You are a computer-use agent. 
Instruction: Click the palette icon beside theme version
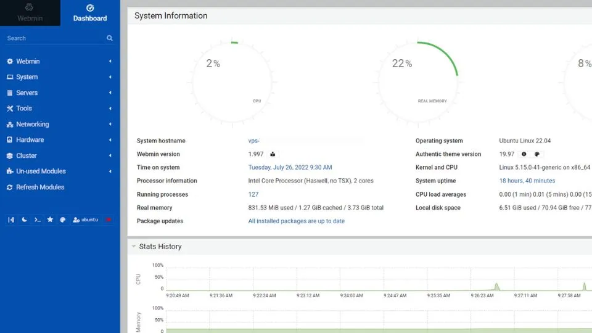(x=537, y=154)
